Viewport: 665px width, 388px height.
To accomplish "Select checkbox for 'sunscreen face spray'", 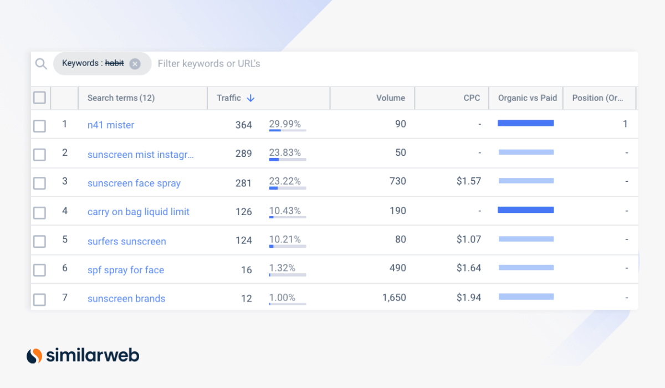I will [x=39, y=183].
